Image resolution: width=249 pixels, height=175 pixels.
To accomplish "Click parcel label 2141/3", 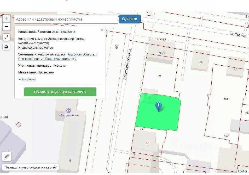I will 161,39.
